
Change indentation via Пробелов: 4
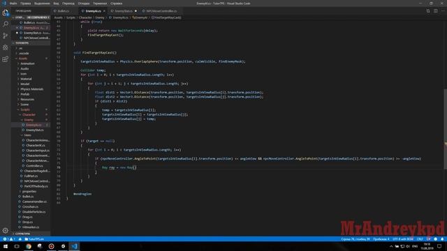(381, 239)
